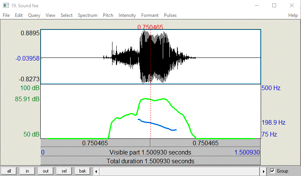Image resolution: width=301 pixels, height=176 pixels.
Task: Open the View menu
Action: [x=51, y=15]
